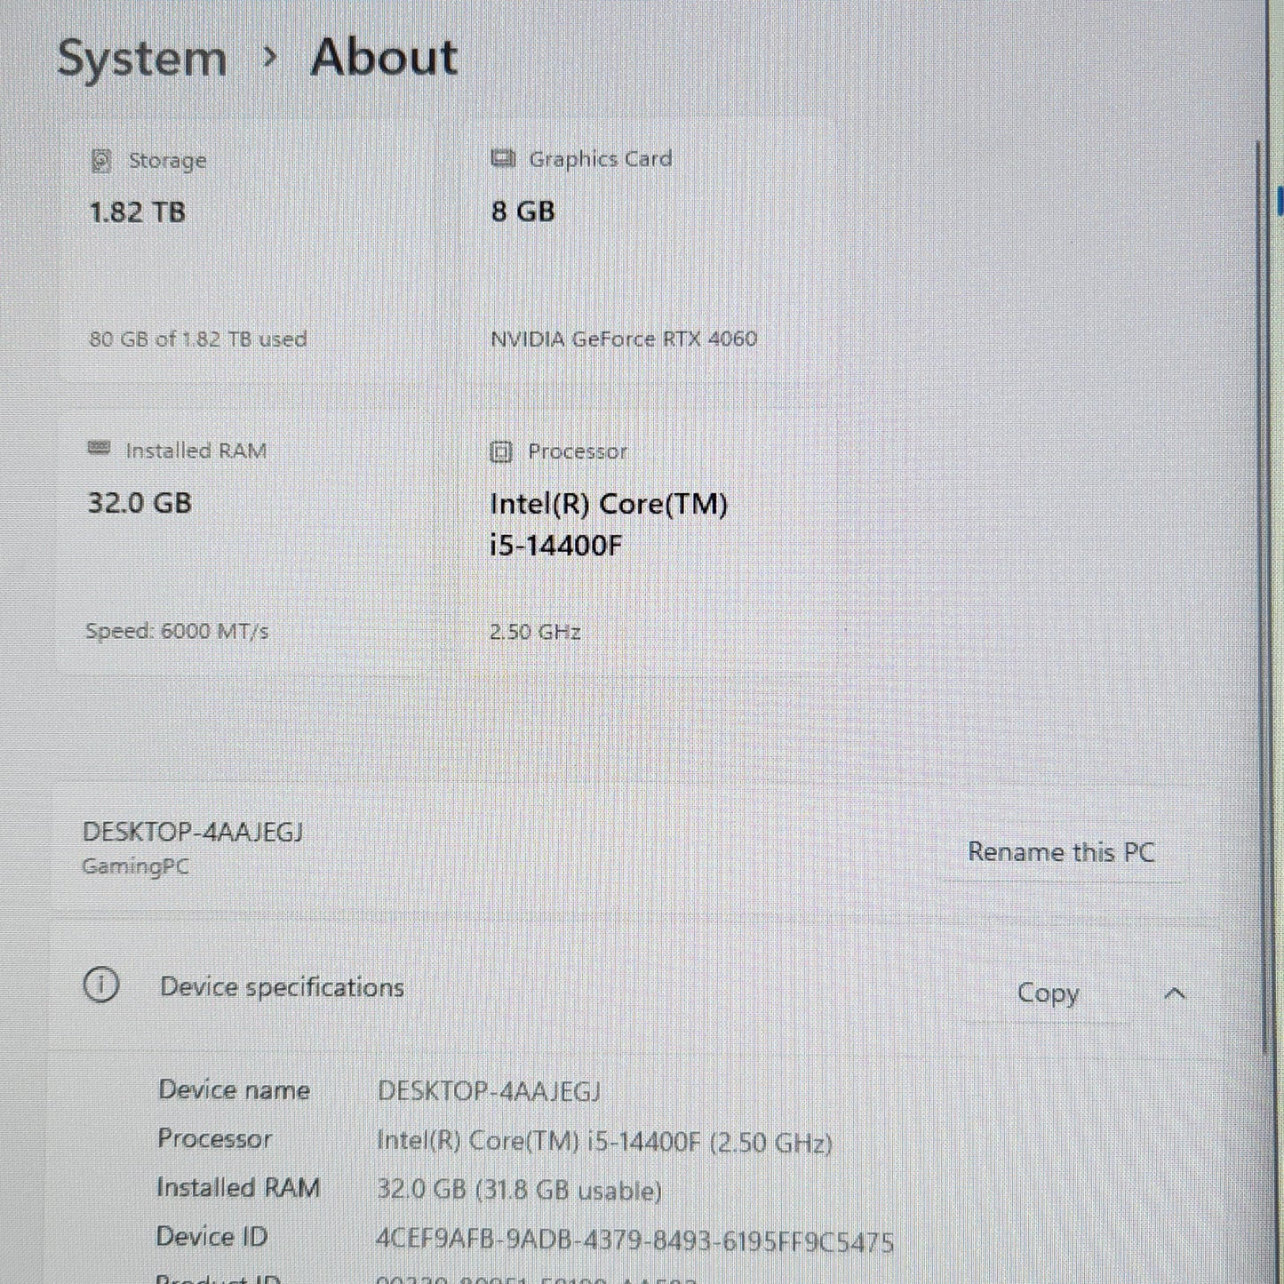Viewport: 1284px width, 1284px height.
Task: Navigate back via the System breadcrumb
Action: tap(140, 58)
